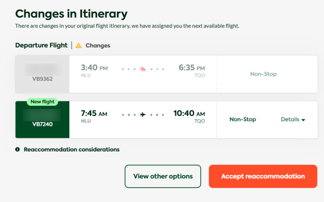The height and width of the screenshot is (202, 324).
Task: Open Reaccommodation considerations section
Action: 72,149
